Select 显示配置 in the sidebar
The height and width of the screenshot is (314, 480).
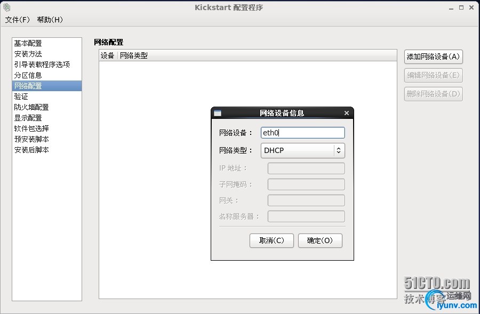coord(47,118)
